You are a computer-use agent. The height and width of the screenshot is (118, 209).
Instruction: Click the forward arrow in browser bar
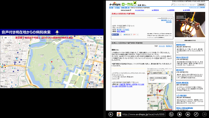point(204,114)
